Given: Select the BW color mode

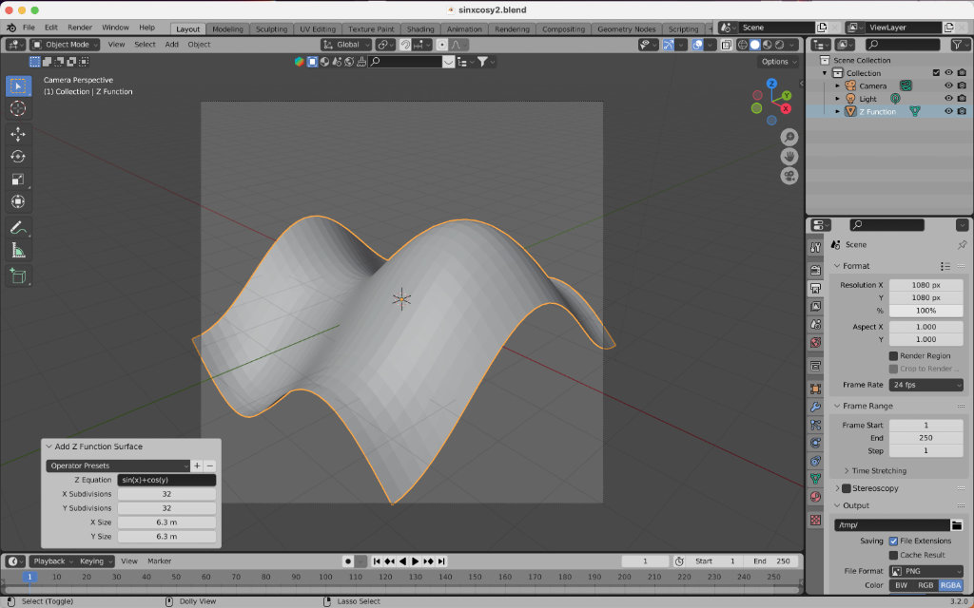Looking at the screenshot, I should tap(900, 585).
